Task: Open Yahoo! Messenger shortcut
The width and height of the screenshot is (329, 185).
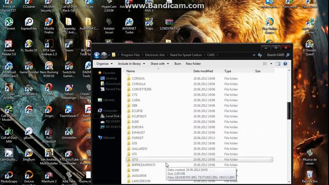Action: pos(69,91)
